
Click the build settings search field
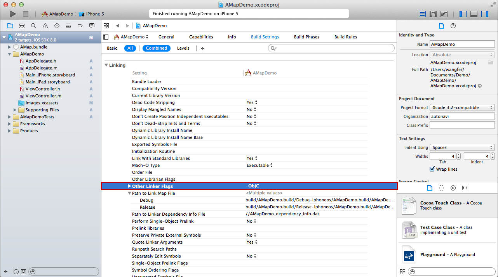click(331, 48)
